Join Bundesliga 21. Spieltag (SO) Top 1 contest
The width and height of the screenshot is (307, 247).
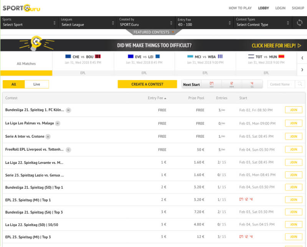click(294, 187)
